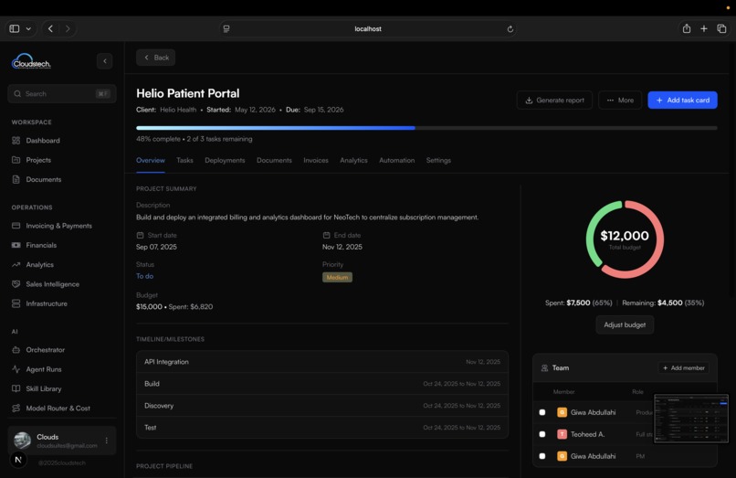Click the Back button

[156, 58]
